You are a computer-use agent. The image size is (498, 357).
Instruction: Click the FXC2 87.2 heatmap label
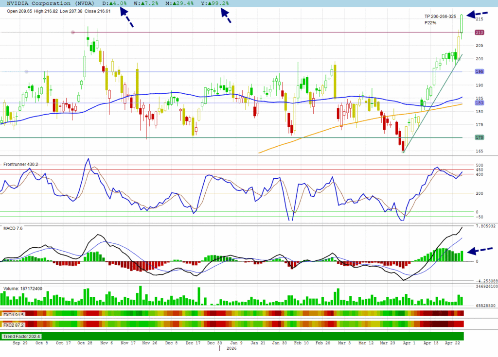14,324
